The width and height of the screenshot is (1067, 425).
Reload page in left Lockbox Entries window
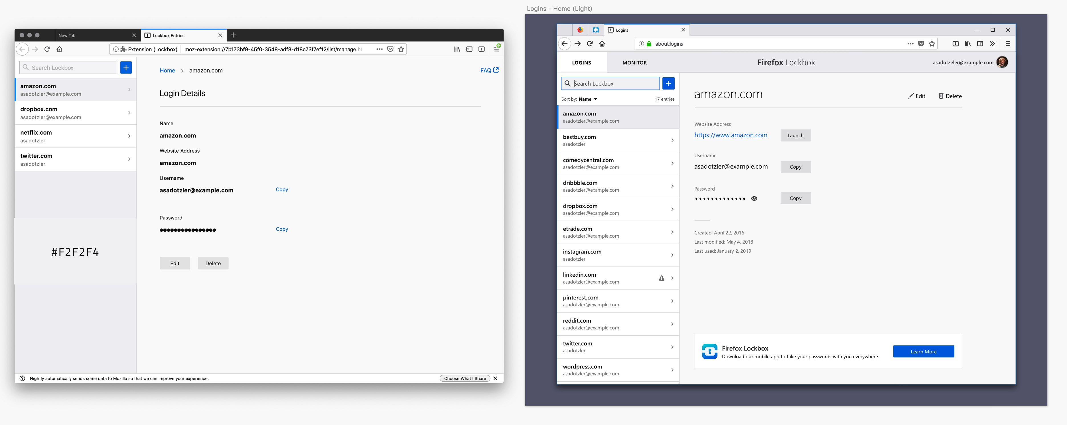[47, 49]
